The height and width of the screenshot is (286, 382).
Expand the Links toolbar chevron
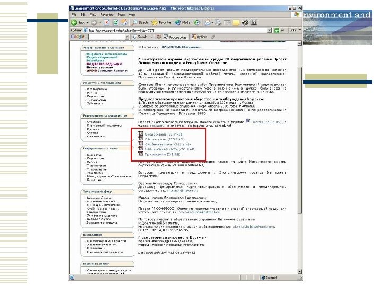[x=300, y=30]
